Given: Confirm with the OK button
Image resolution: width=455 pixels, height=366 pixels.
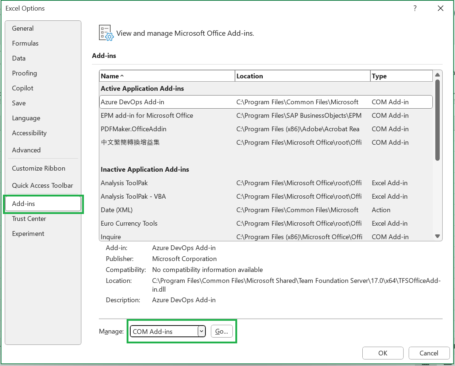Looking at the screenshot, I should (x=383, y=353).
